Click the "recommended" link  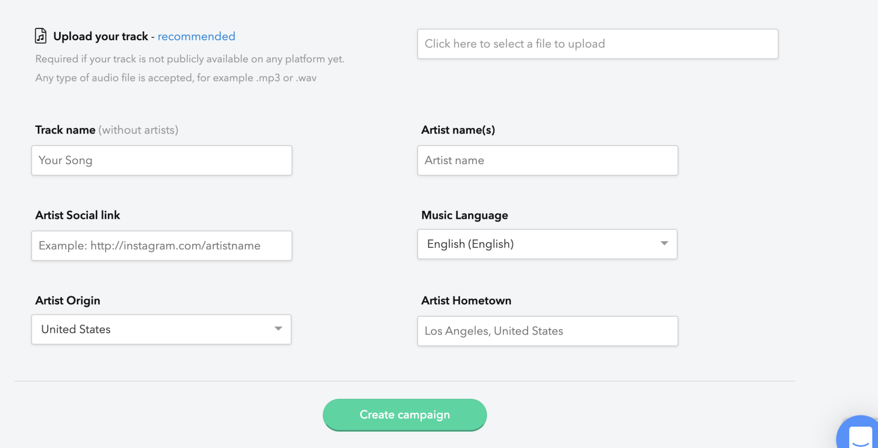point(196,36)
